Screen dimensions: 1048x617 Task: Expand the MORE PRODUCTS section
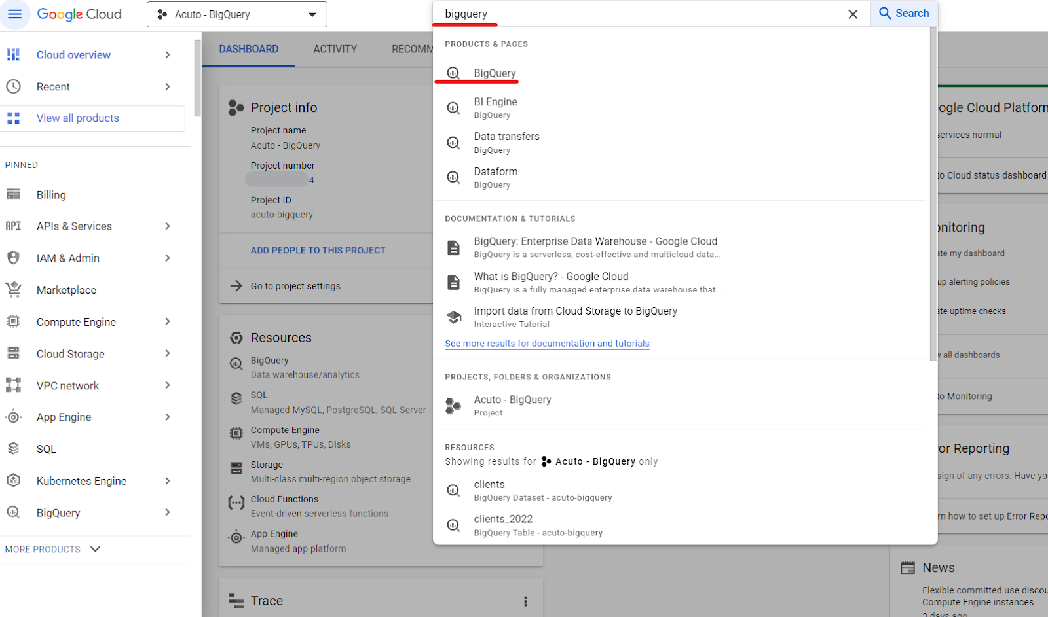pos(53,549)
